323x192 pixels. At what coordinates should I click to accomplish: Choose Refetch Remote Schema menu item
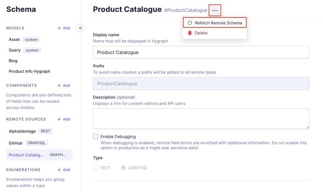pyautogui.click(x=218, y=23)
